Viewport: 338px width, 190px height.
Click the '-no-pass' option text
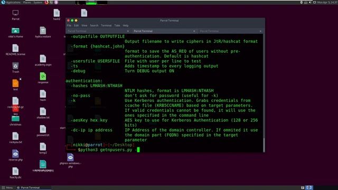click(80, 96)
